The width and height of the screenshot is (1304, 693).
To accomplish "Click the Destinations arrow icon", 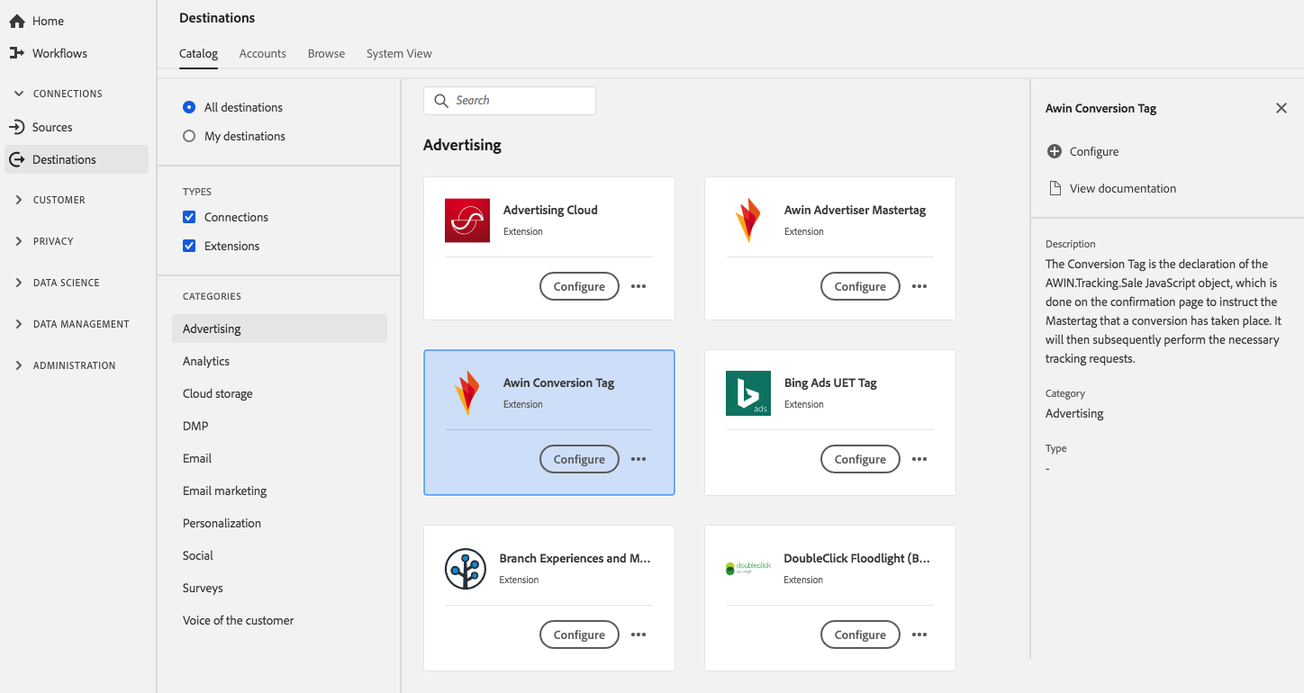I will point(16,159).
